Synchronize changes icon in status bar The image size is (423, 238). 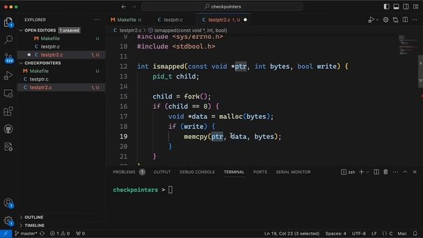coord(42,233)
